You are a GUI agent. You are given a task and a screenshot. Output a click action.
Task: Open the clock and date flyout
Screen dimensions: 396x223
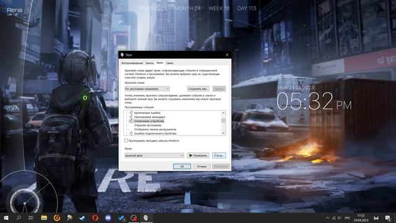tap(361, 217)
